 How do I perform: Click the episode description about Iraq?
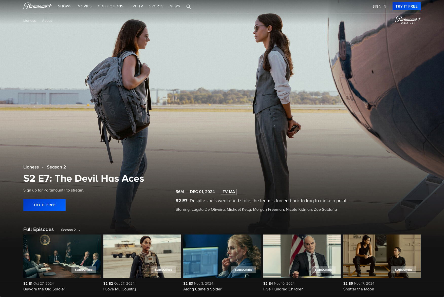coord(262,201)
